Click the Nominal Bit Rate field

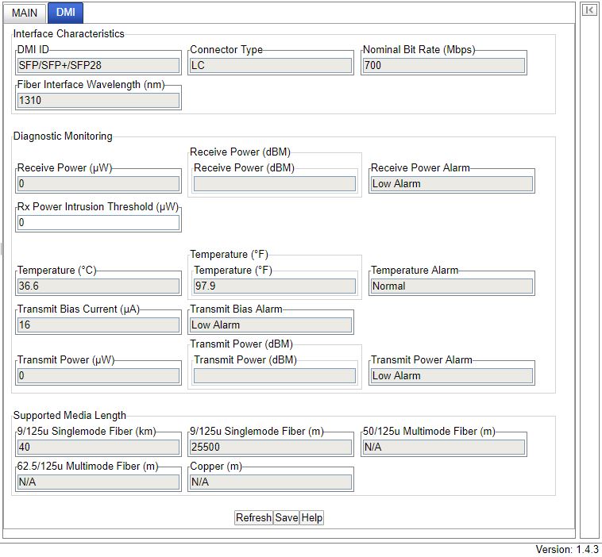[443, 66]
